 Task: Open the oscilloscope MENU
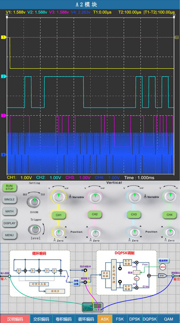click(x=9, y=235)
